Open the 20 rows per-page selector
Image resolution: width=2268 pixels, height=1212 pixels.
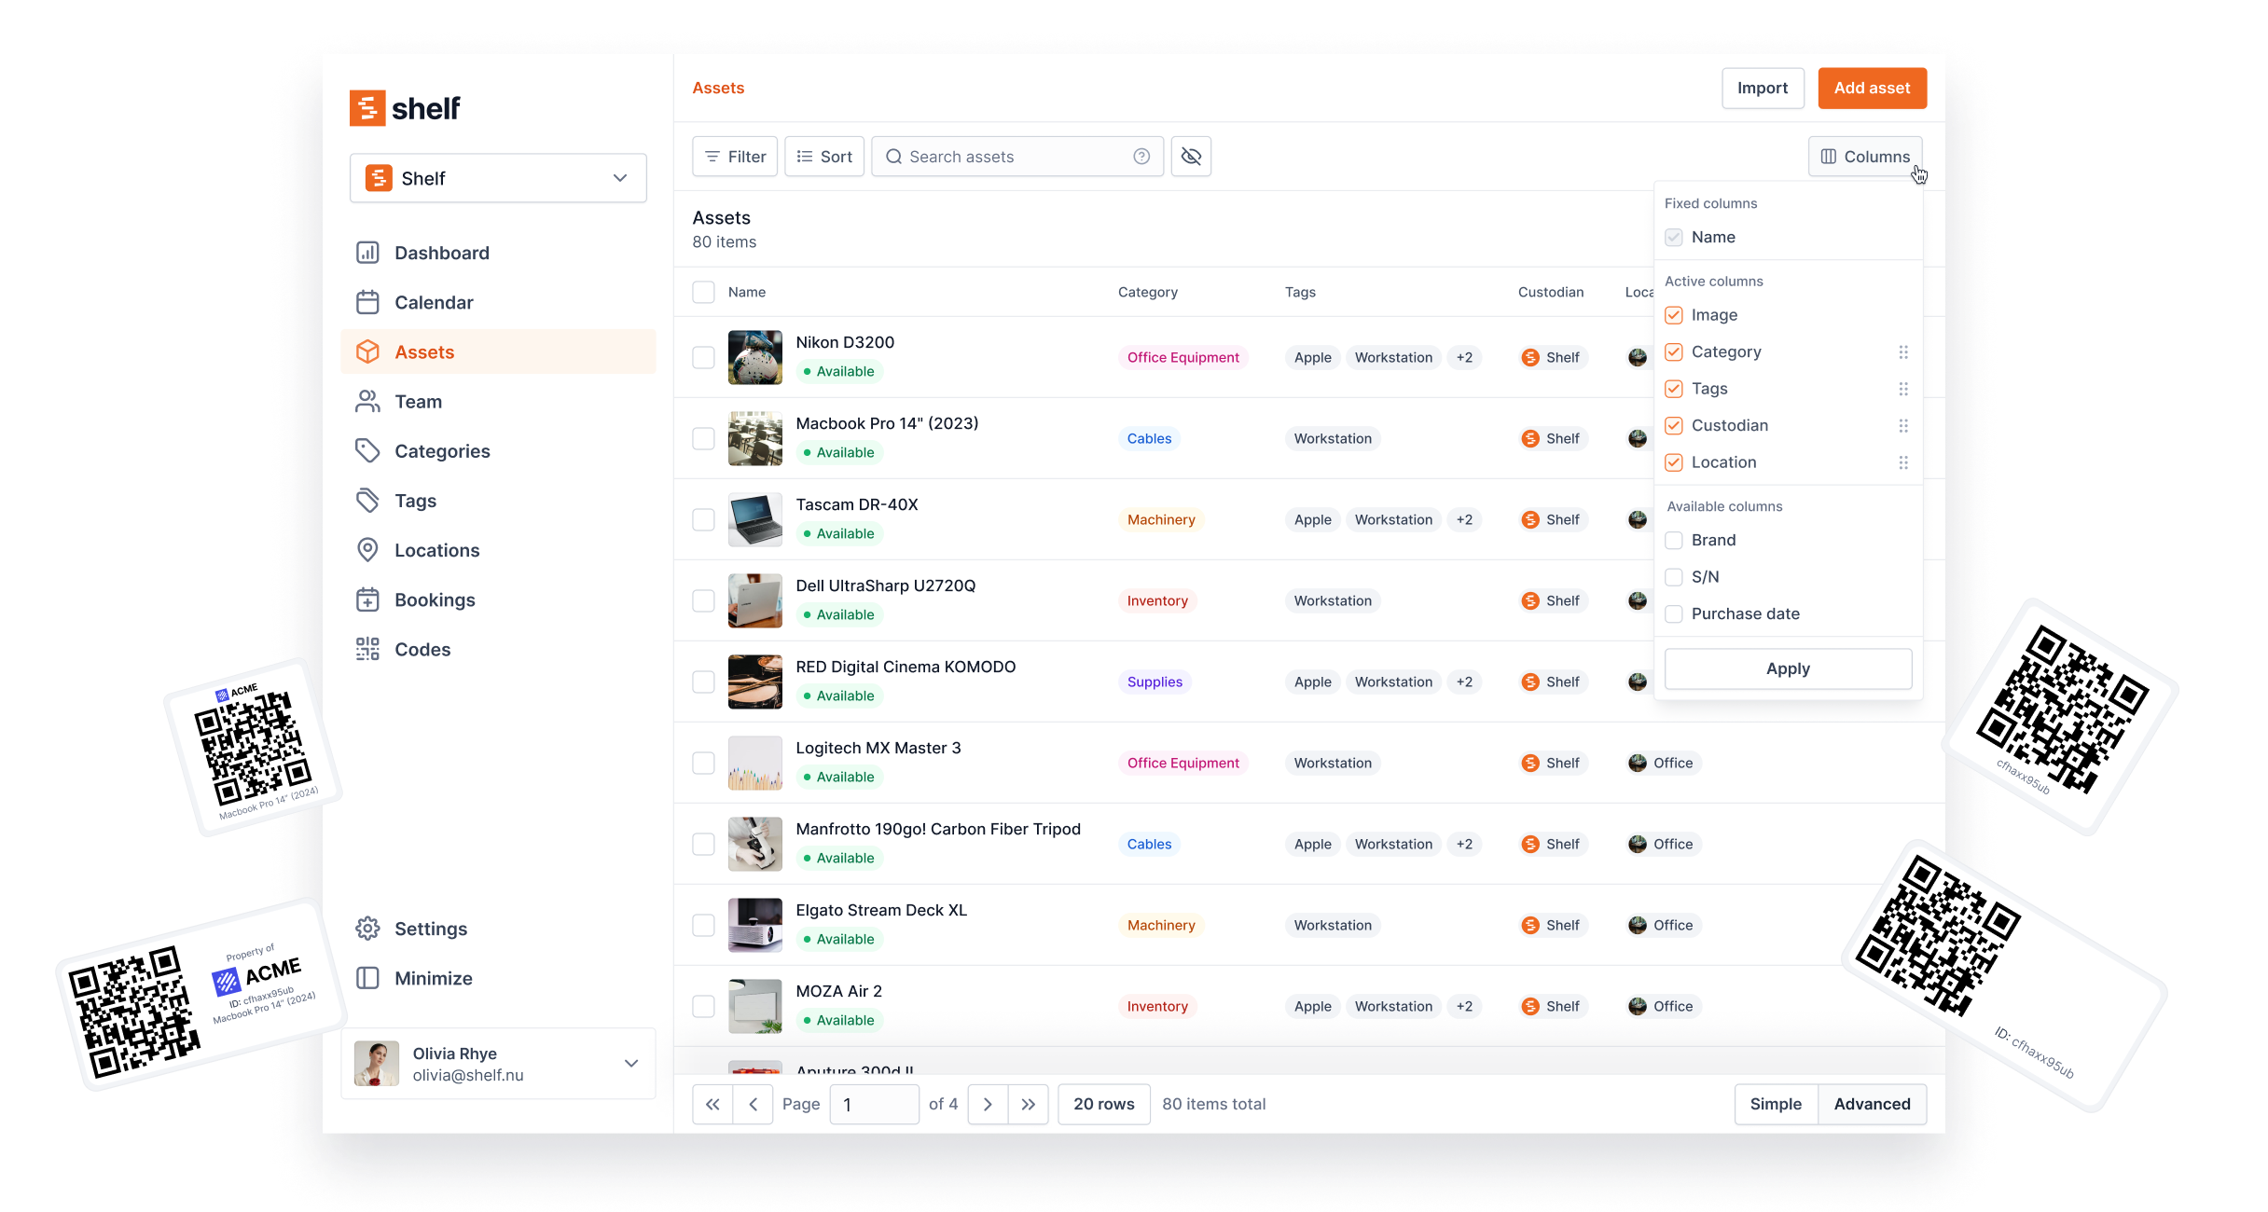tap(1103, 1104)
